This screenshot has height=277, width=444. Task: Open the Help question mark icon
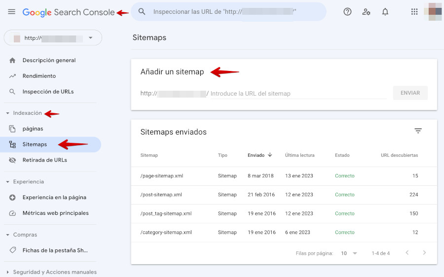pyautogui.click(x=347, y=12)
